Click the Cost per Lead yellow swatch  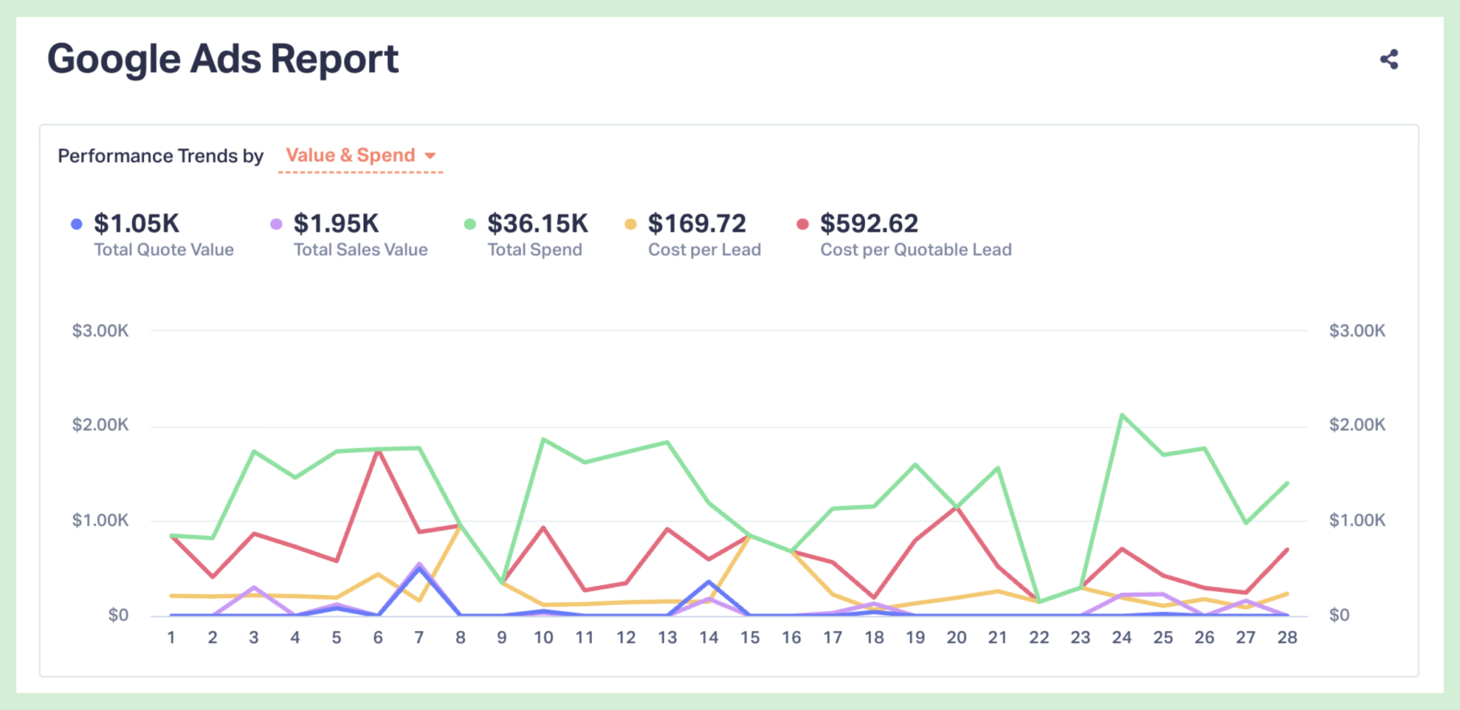(630, 224)
